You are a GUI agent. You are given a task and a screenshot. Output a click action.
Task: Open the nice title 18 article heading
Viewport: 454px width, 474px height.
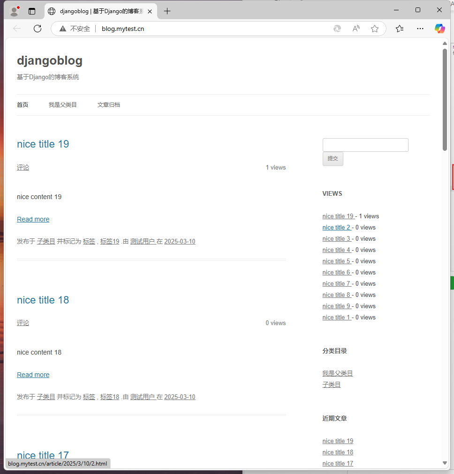(x=43, y=300)
